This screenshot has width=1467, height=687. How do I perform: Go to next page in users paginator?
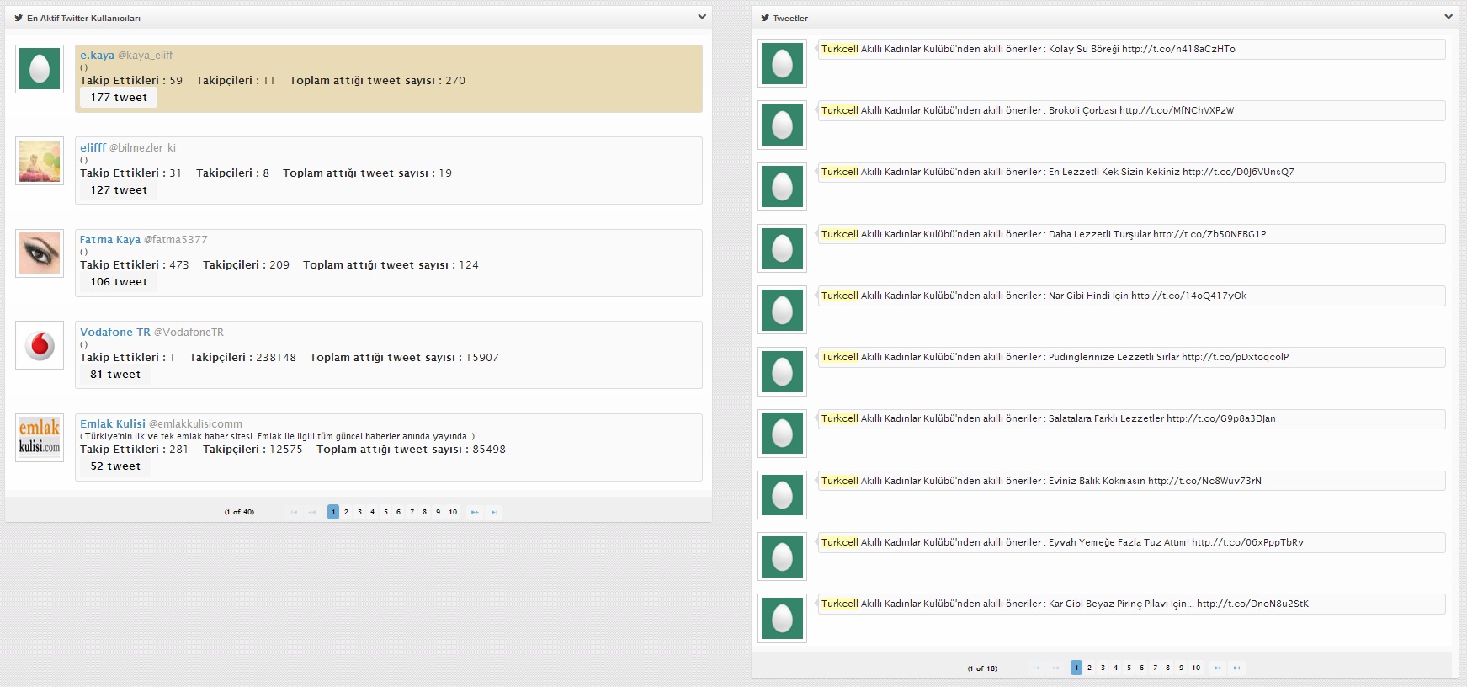click(475, 512)
